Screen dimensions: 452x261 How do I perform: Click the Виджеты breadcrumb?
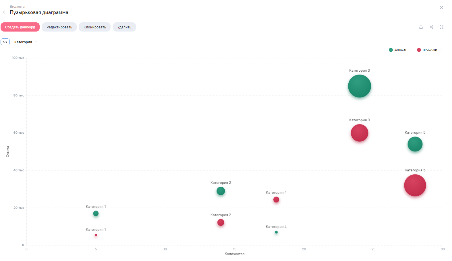(18, 7)
